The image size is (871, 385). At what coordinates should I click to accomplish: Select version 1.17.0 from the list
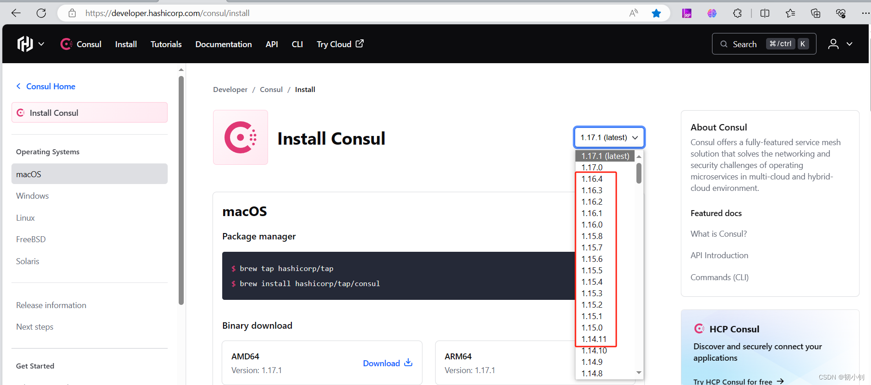605,168
